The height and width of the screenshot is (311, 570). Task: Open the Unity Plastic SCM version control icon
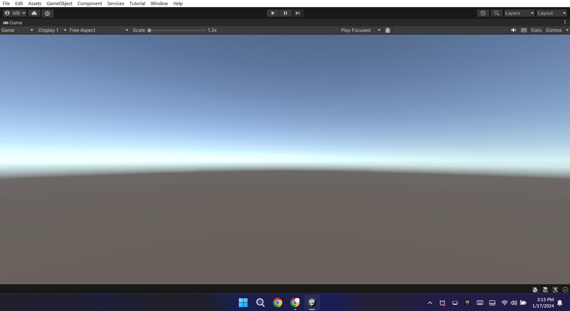[x=47, y=13]
